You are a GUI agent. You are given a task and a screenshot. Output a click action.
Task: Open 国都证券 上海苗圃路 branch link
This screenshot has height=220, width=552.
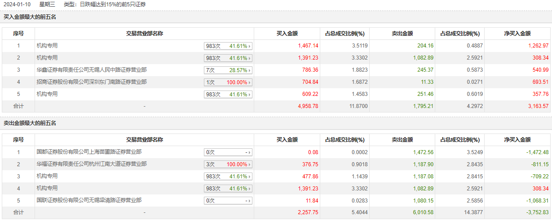tap(88, 152)
